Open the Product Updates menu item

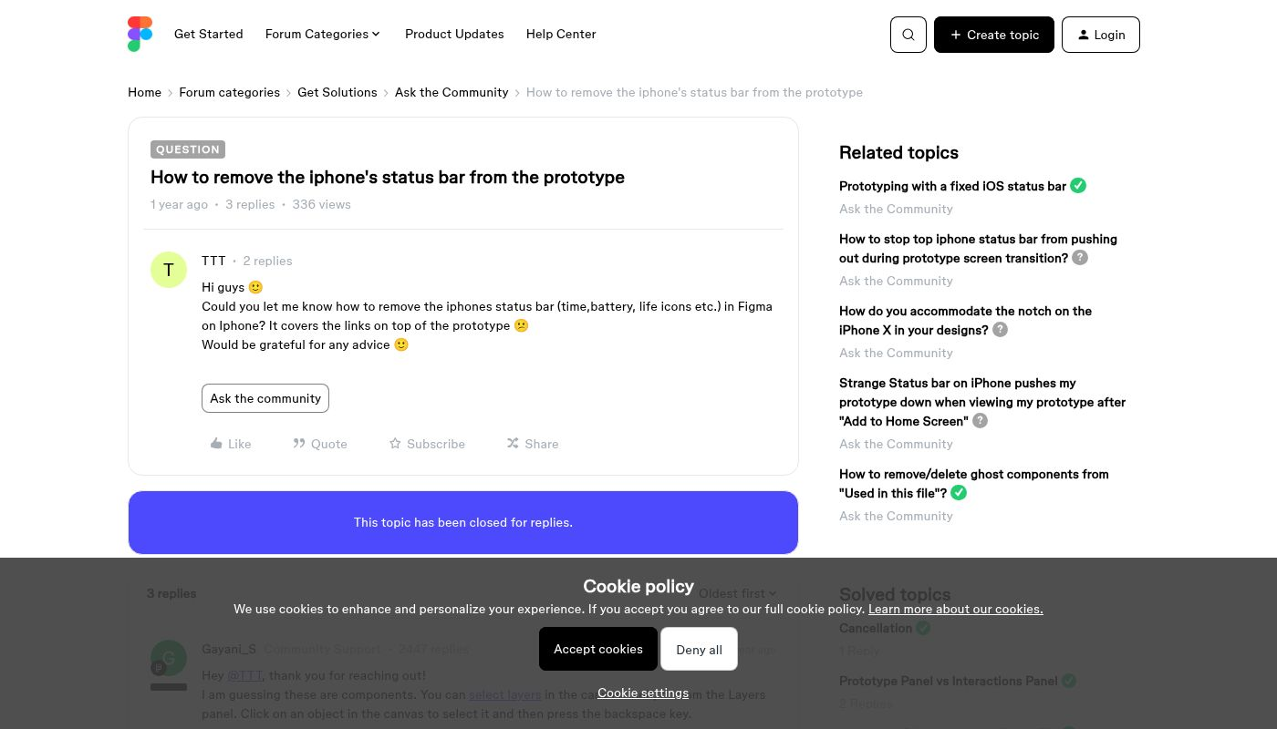454,34
